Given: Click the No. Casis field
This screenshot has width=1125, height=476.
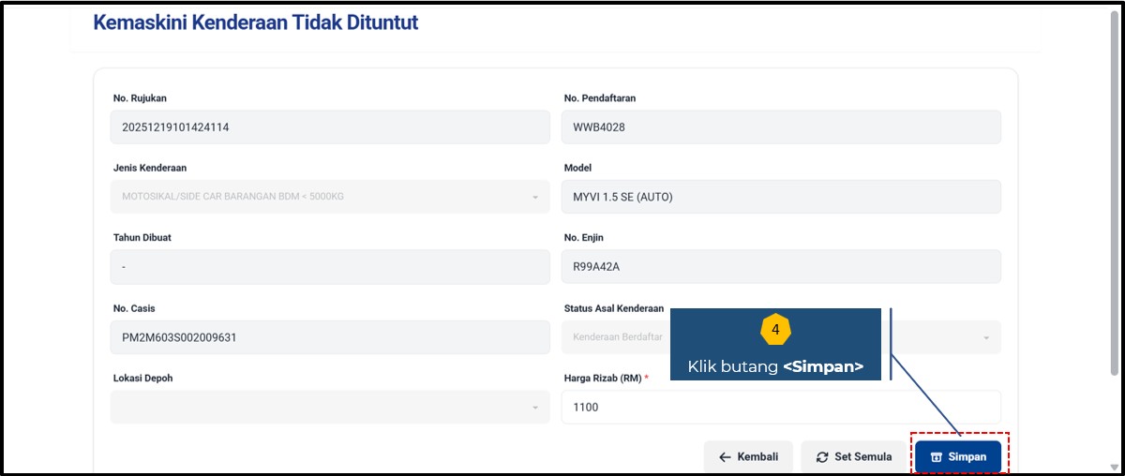Looking at the screenshot, I should coord(329,337).
